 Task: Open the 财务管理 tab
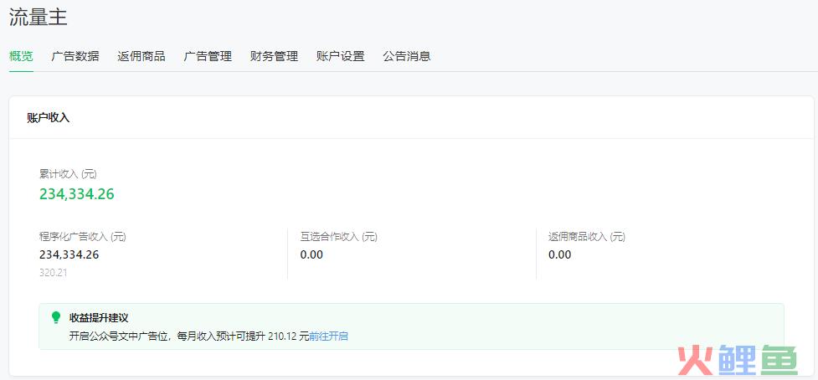click(274, 56)
